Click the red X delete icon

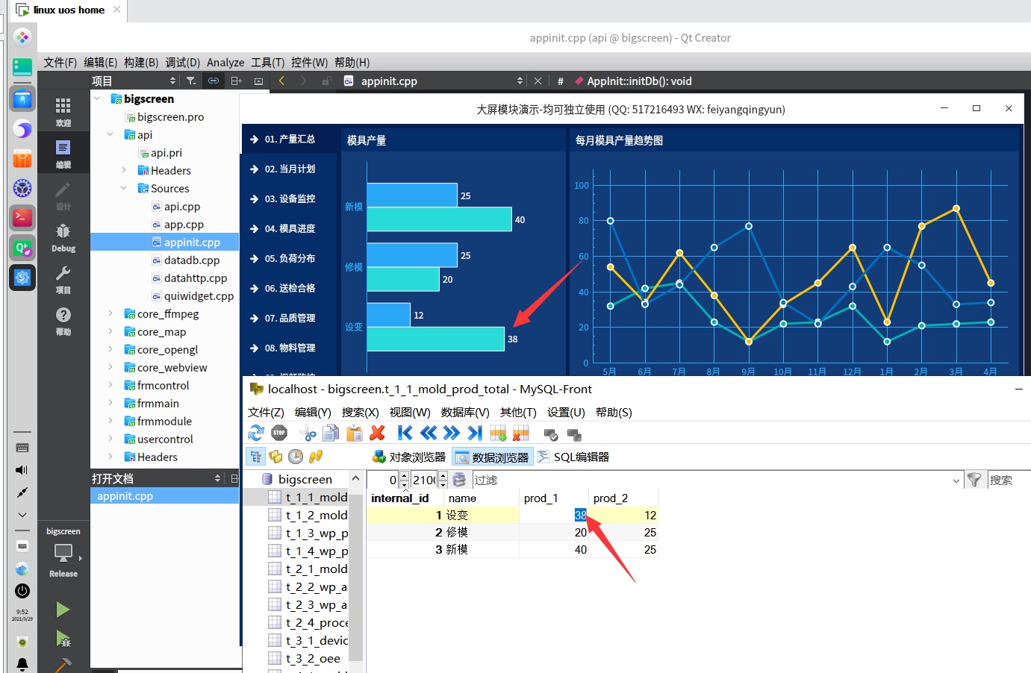(x=377, y=433)
